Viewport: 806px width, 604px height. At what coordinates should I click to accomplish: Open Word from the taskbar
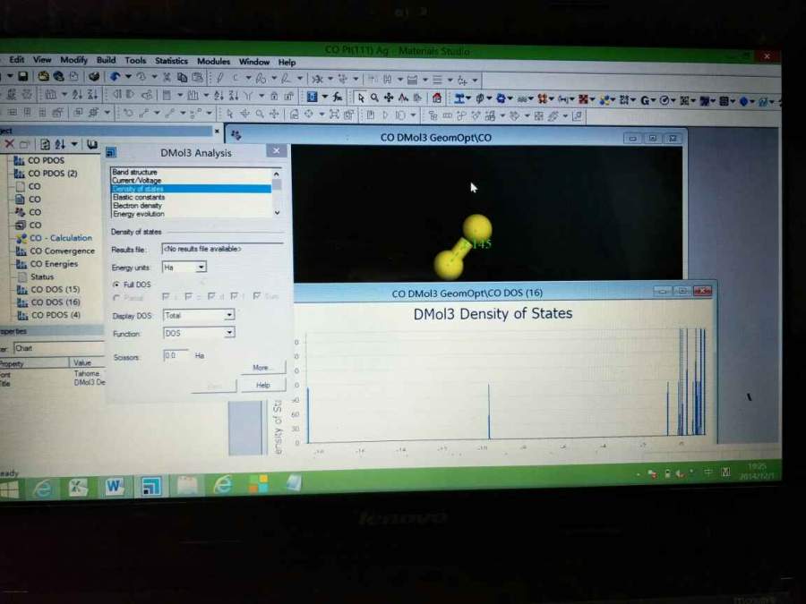click(x=114, y=487)
